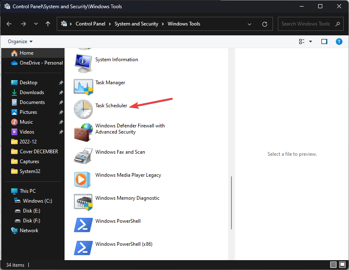
Task: Unpin Music from quick access
Action: point(61,122)
